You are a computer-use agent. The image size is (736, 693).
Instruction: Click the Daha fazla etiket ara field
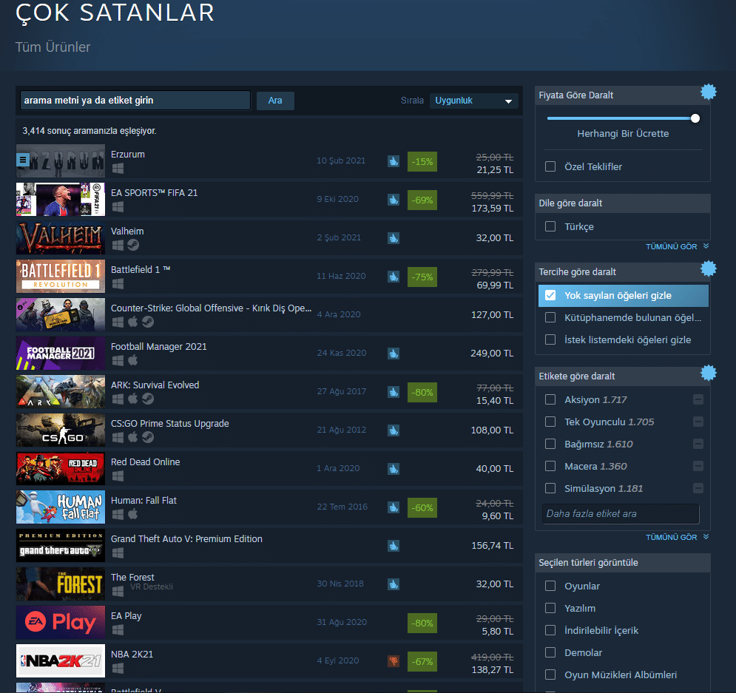pyautogui.click(x=621, y=514)
